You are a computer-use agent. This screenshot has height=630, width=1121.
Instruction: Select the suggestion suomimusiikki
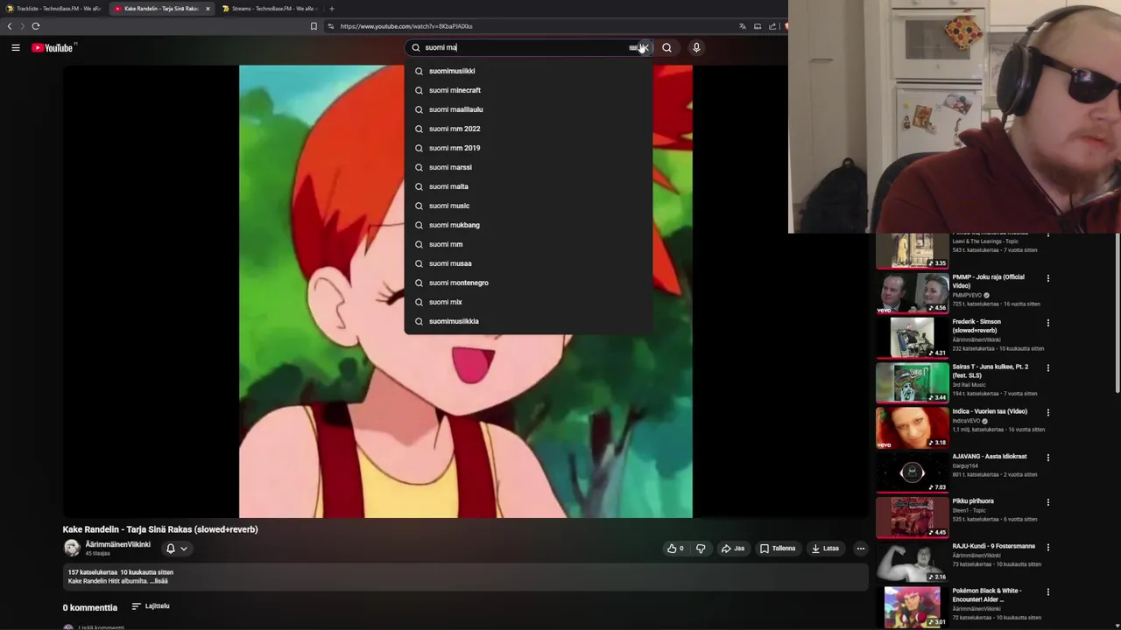528,71
